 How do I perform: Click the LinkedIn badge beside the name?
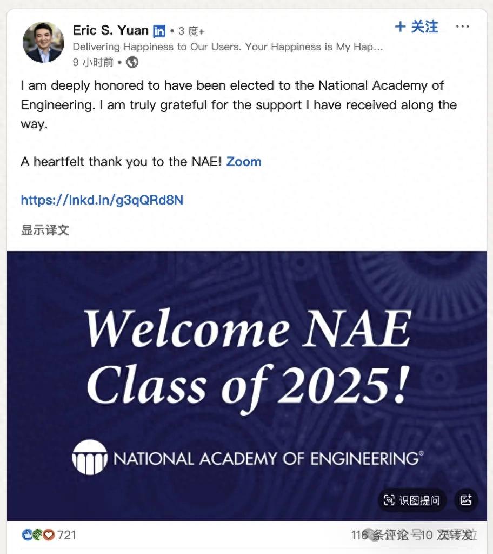point(159,31)
